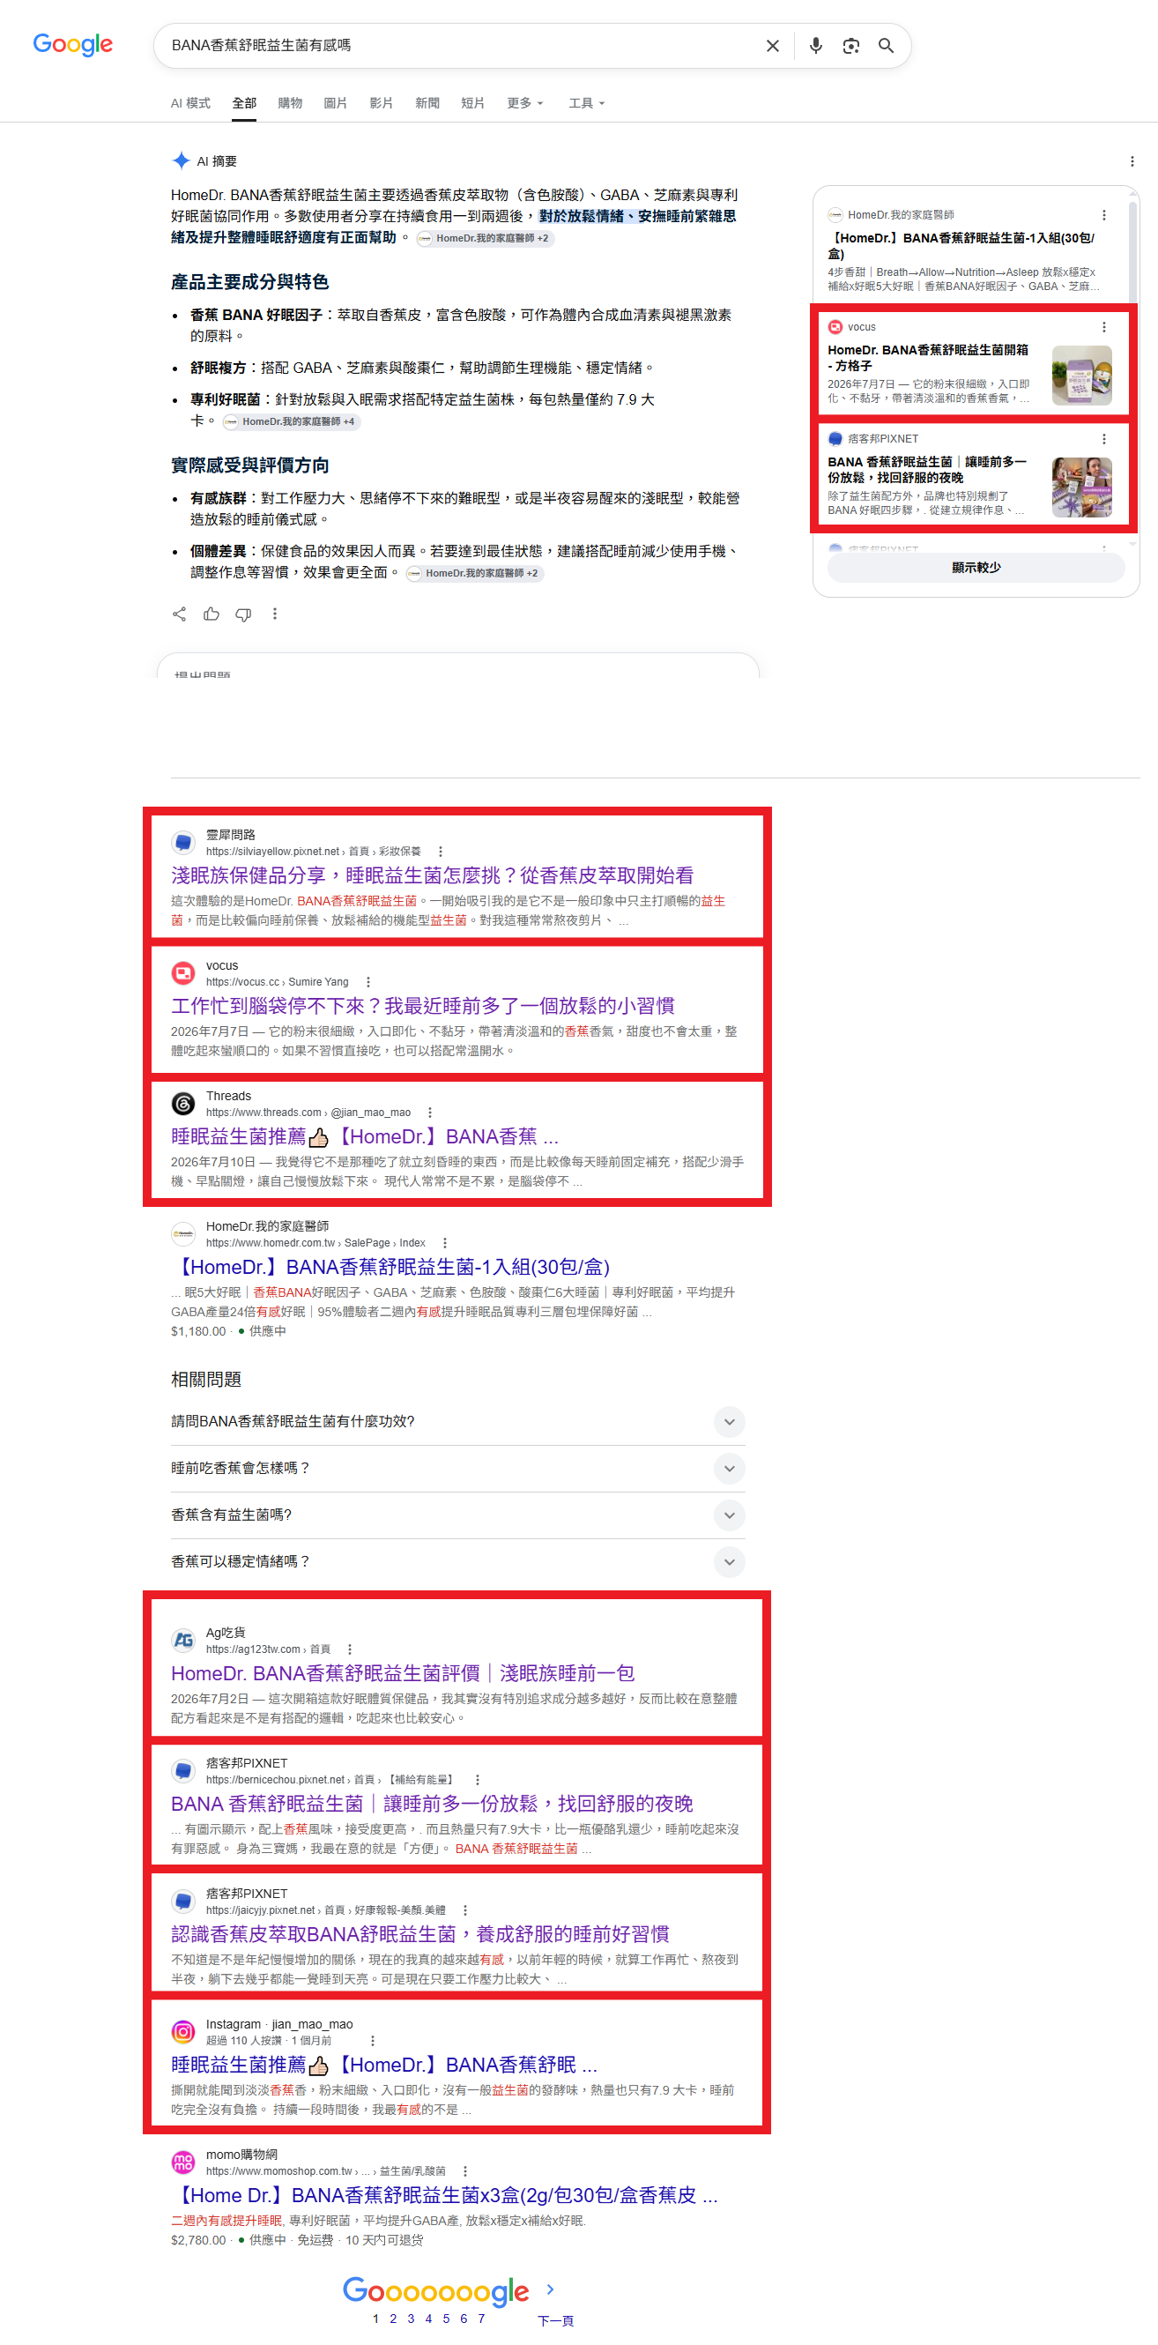Go to results page 2
This screenshot has height=2345, width=1158.
(x=393, y=2319)
